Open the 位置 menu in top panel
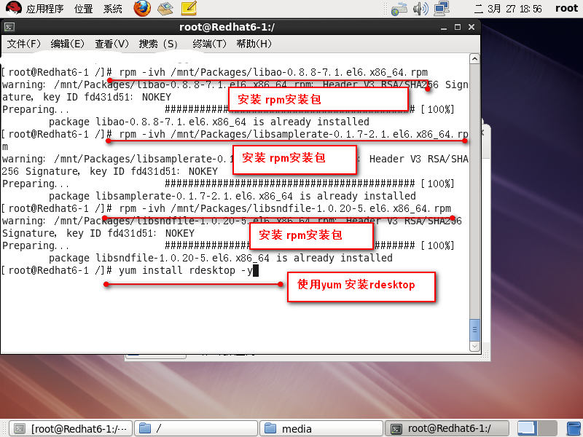Viewport: 583px width, 437px height. 83,8
